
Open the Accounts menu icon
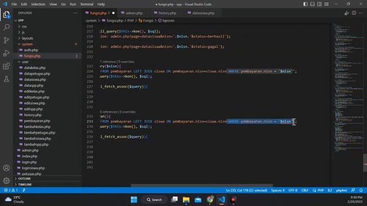pos(6,168)
